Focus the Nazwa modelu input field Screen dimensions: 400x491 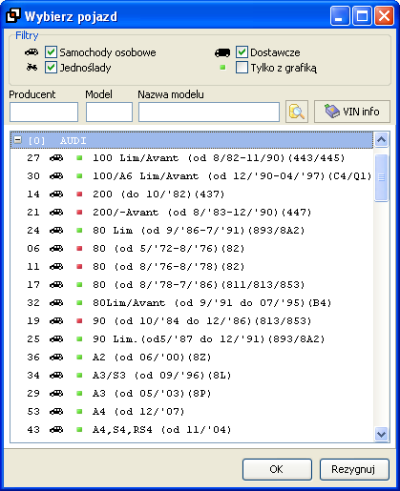pyautogui.click(x=209, y=112)
